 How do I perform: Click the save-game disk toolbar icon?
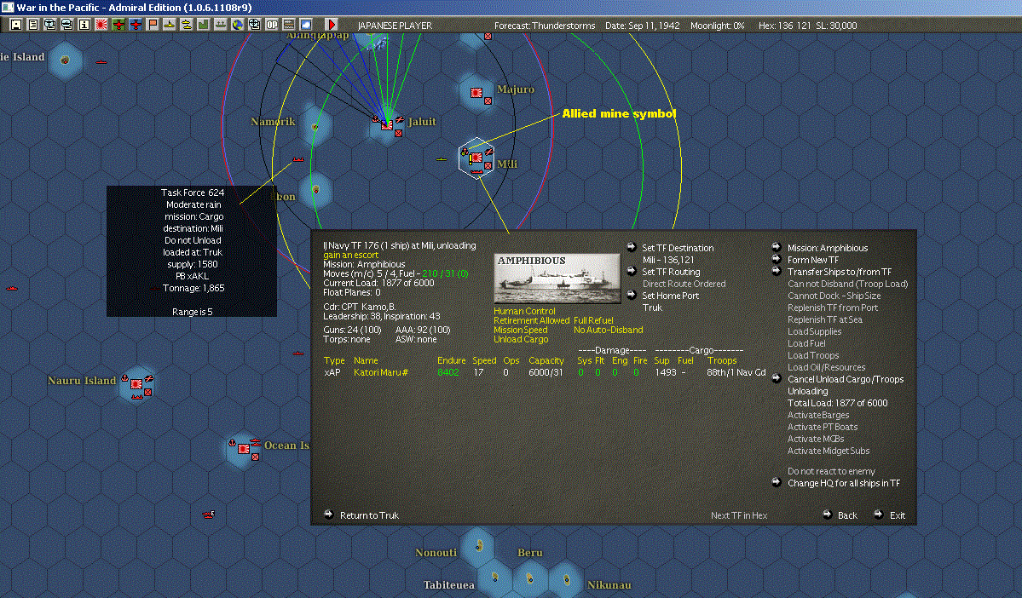(x=15, y=25)
